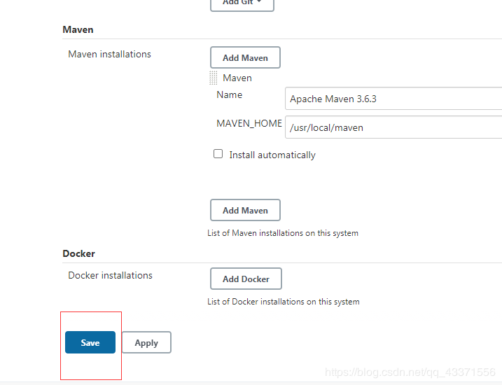The width and height of the screenshot is (502, 385).
Task: Click the Docker installations label
Action: [110, 275]
